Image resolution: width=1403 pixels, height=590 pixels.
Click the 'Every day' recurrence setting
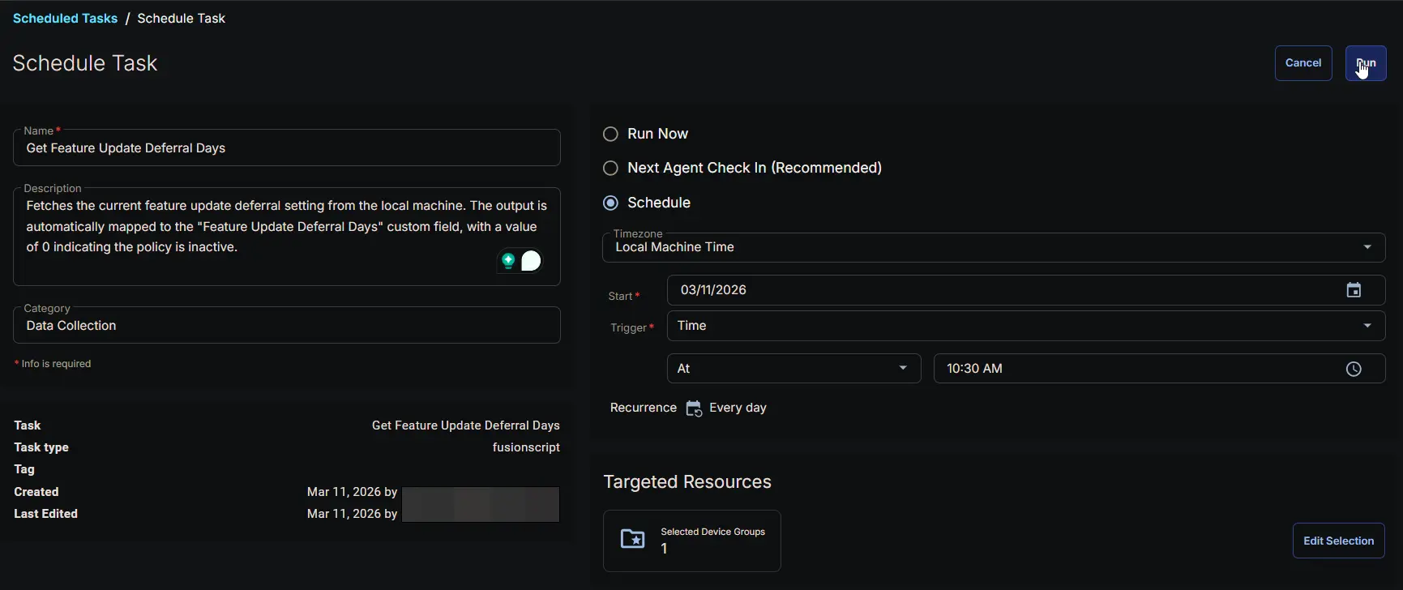(x=738, y=408)
